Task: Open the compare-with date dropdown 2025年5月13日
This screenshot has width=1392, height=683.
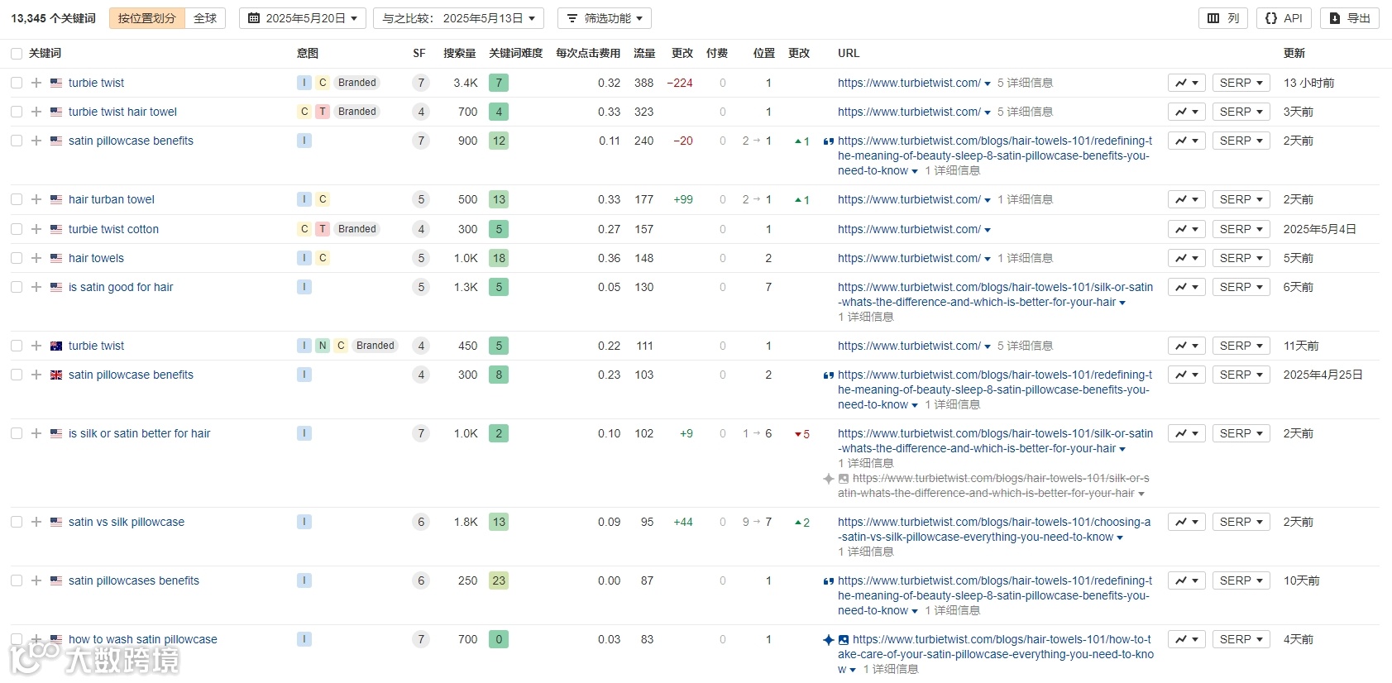Action: tap(458, 18)
